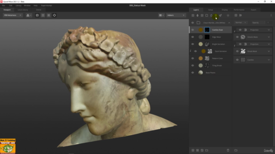Click the sliders icon of the first Projection modifier

245,30
